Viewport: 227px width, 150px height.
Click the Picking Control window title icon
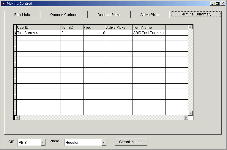4,4
